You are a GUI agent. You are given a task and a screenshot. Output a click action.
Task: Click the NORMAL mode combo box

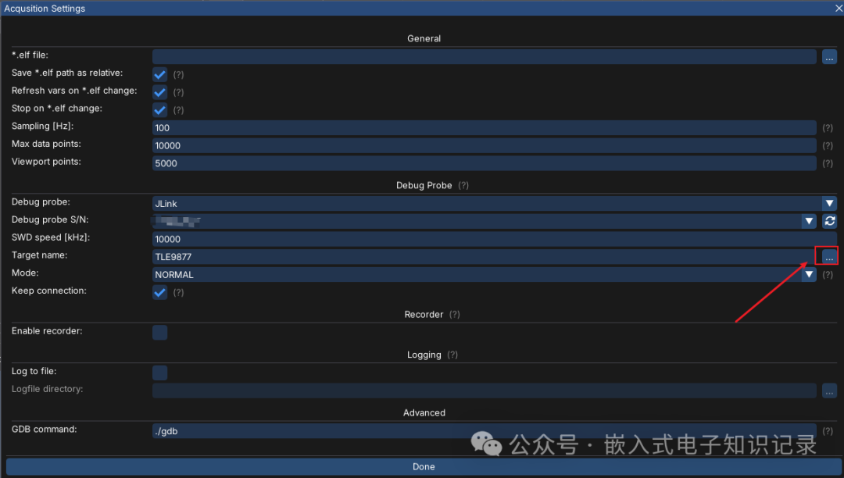485,275
